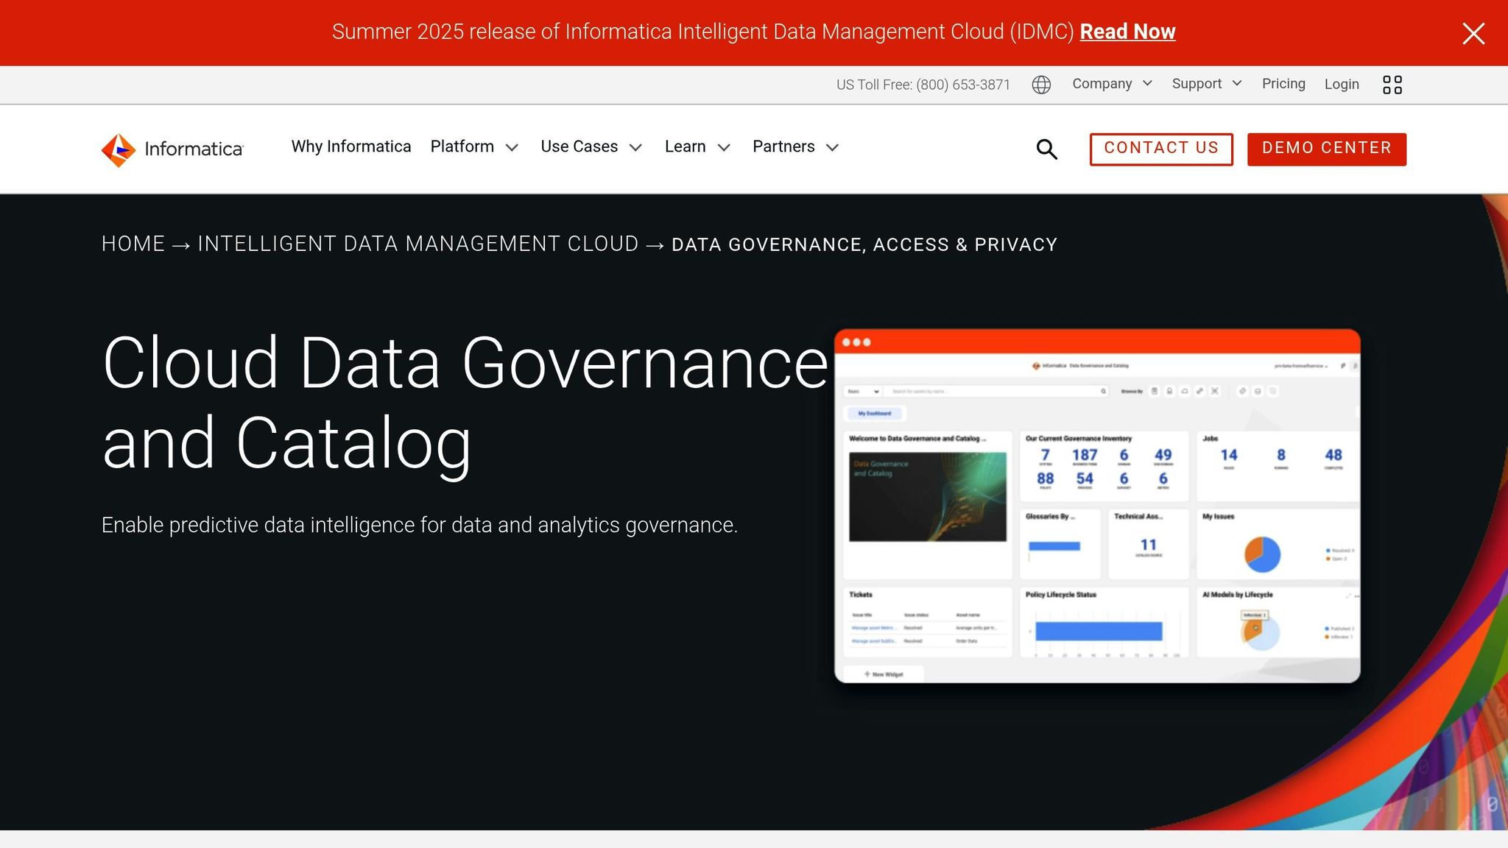Expand the Platform menu
This screenshot has height=848, width=1508.
(474, 146)
